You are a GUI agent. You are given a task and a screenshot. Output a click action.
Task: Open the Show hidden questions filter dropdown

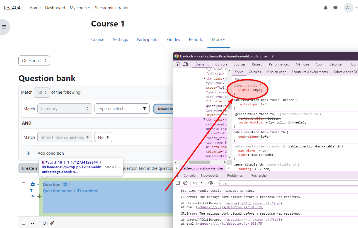coord(65,137)
